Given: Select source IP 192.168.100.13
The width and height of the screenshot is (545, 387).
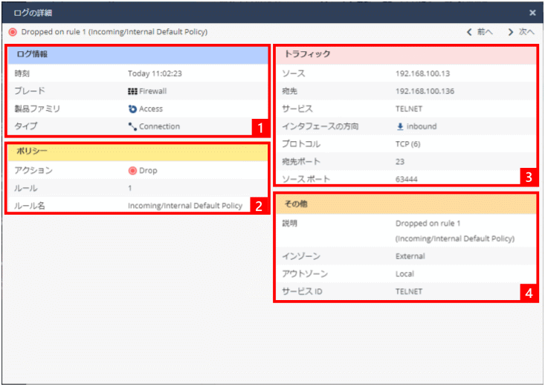Looking at the screenshot, I should coord(422,74).
